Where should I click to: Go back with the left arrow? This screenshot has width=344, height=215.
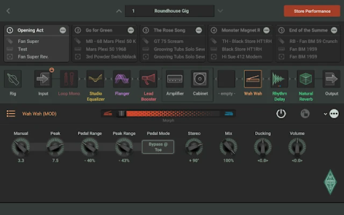[8, 11]
